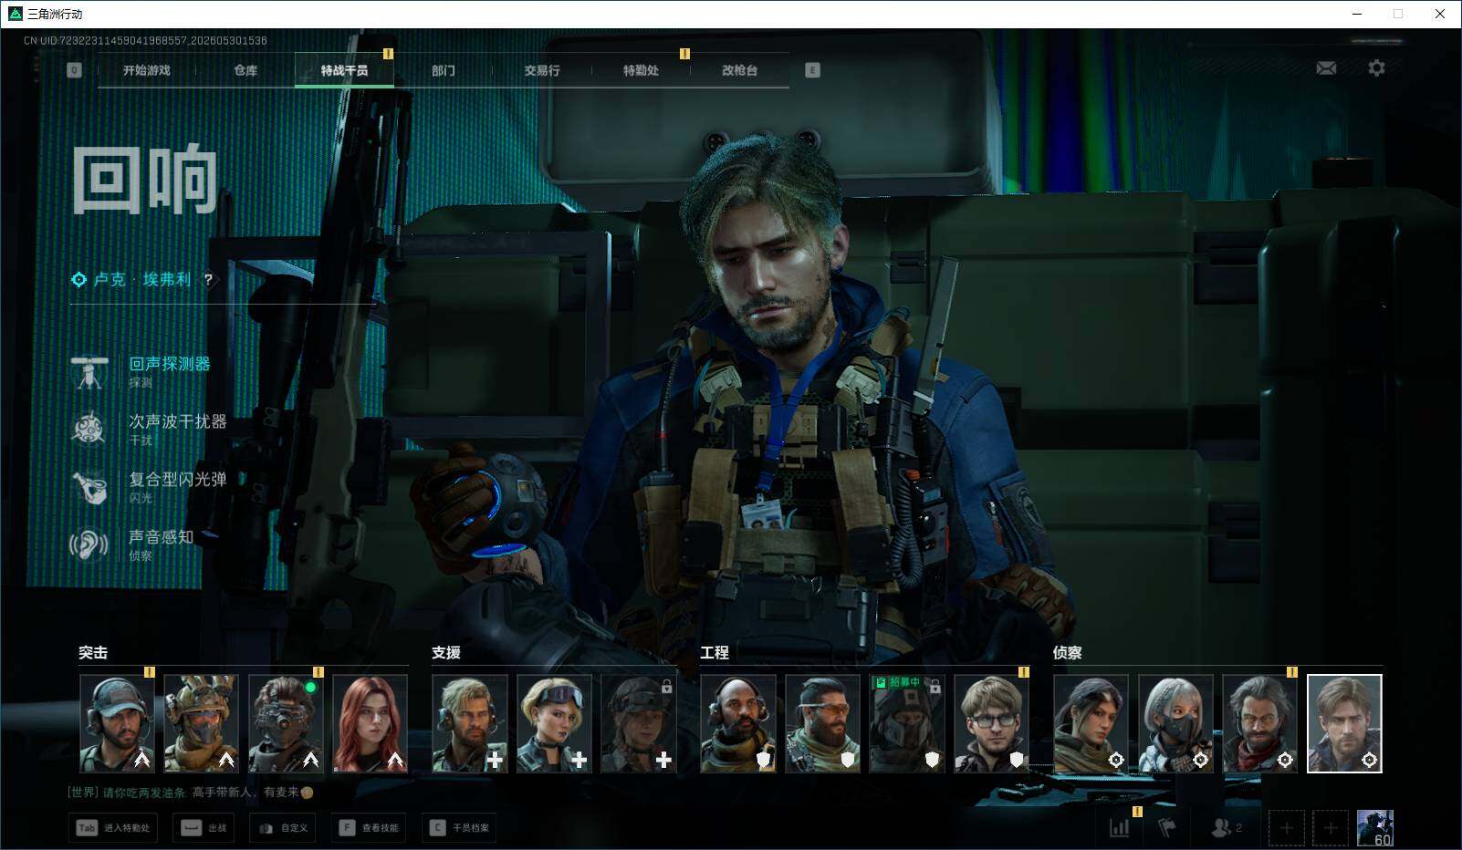The image size is (1462, 850).
Task: Click the large 回响 operator title
Action: tap(145, 180)
